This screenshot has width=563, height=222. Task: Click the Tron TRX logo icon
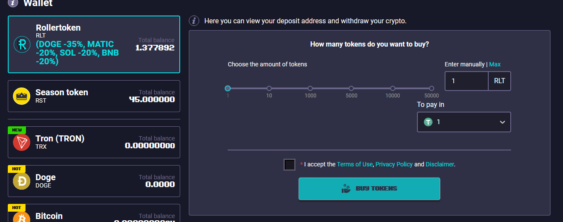(22, 142)
